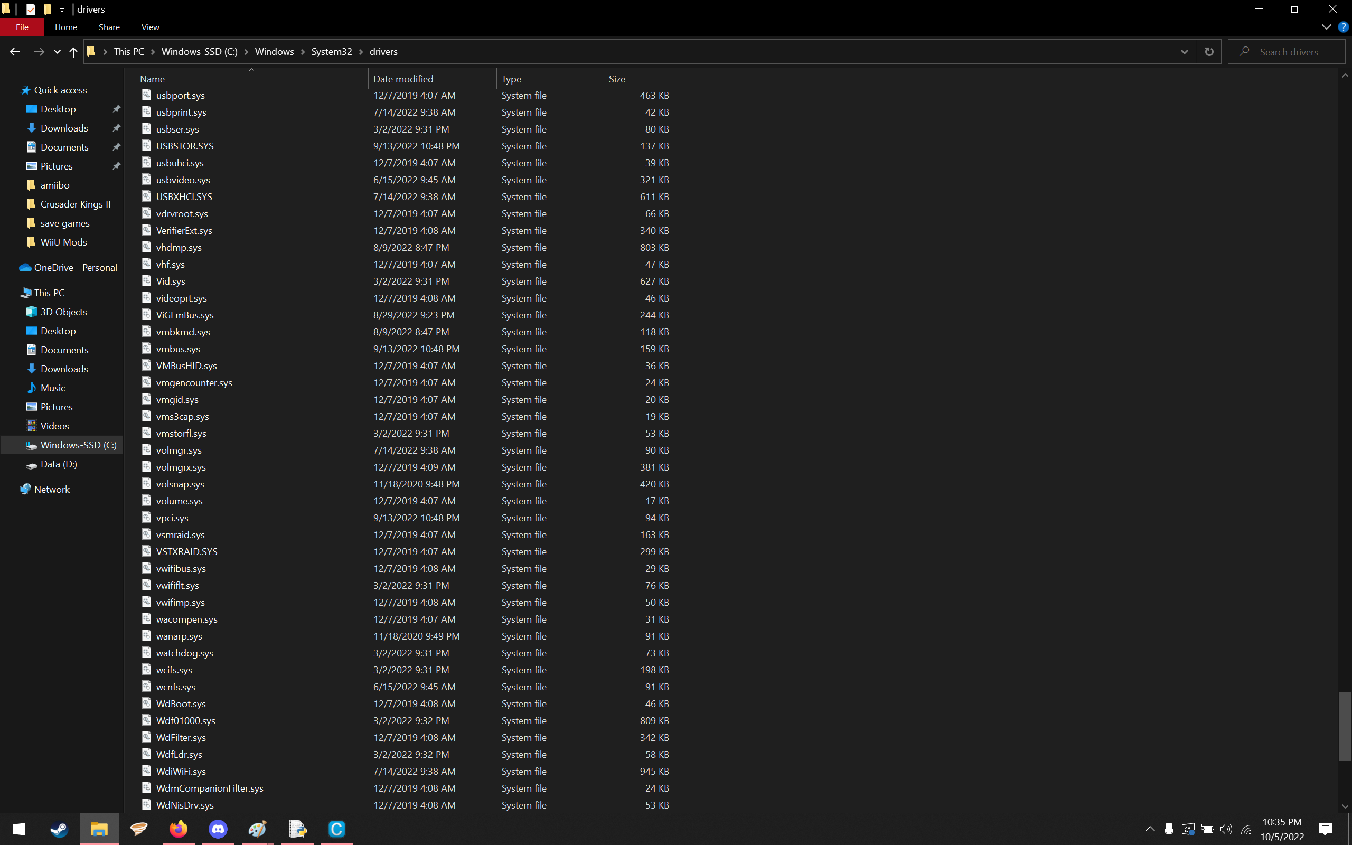Viewport: 1352px width, 845px height.
Task: Open Discord from the taskbar
Action: click(x=218, y=829)
